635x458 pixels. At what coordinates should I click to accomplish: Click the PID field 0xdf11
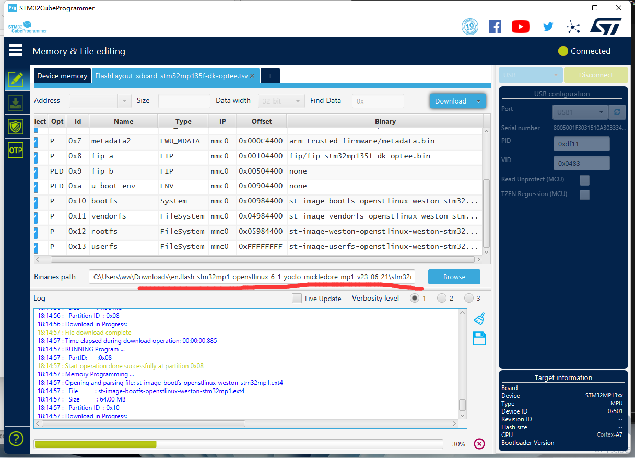click(581, 144)
